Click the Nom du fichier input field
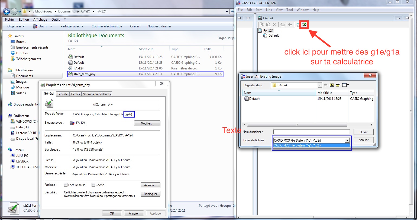Viewport: 417px width, 220px height. (x=312, y=132)
